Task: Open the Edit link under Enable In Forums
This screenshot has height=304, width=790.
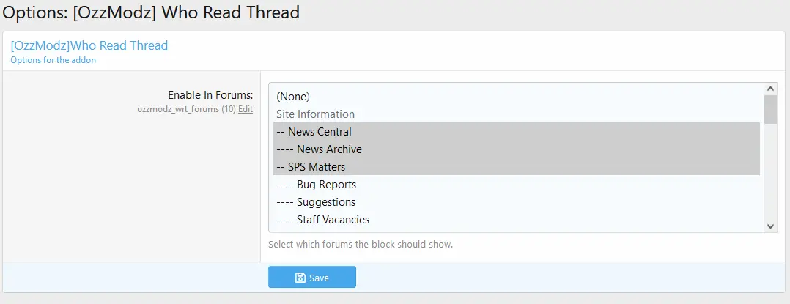Action: [245, 109]
